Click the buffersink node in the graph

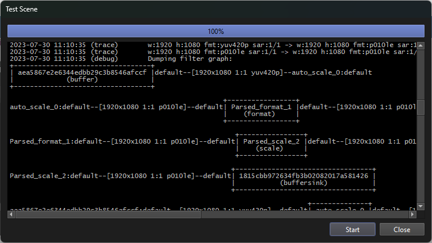304,179
